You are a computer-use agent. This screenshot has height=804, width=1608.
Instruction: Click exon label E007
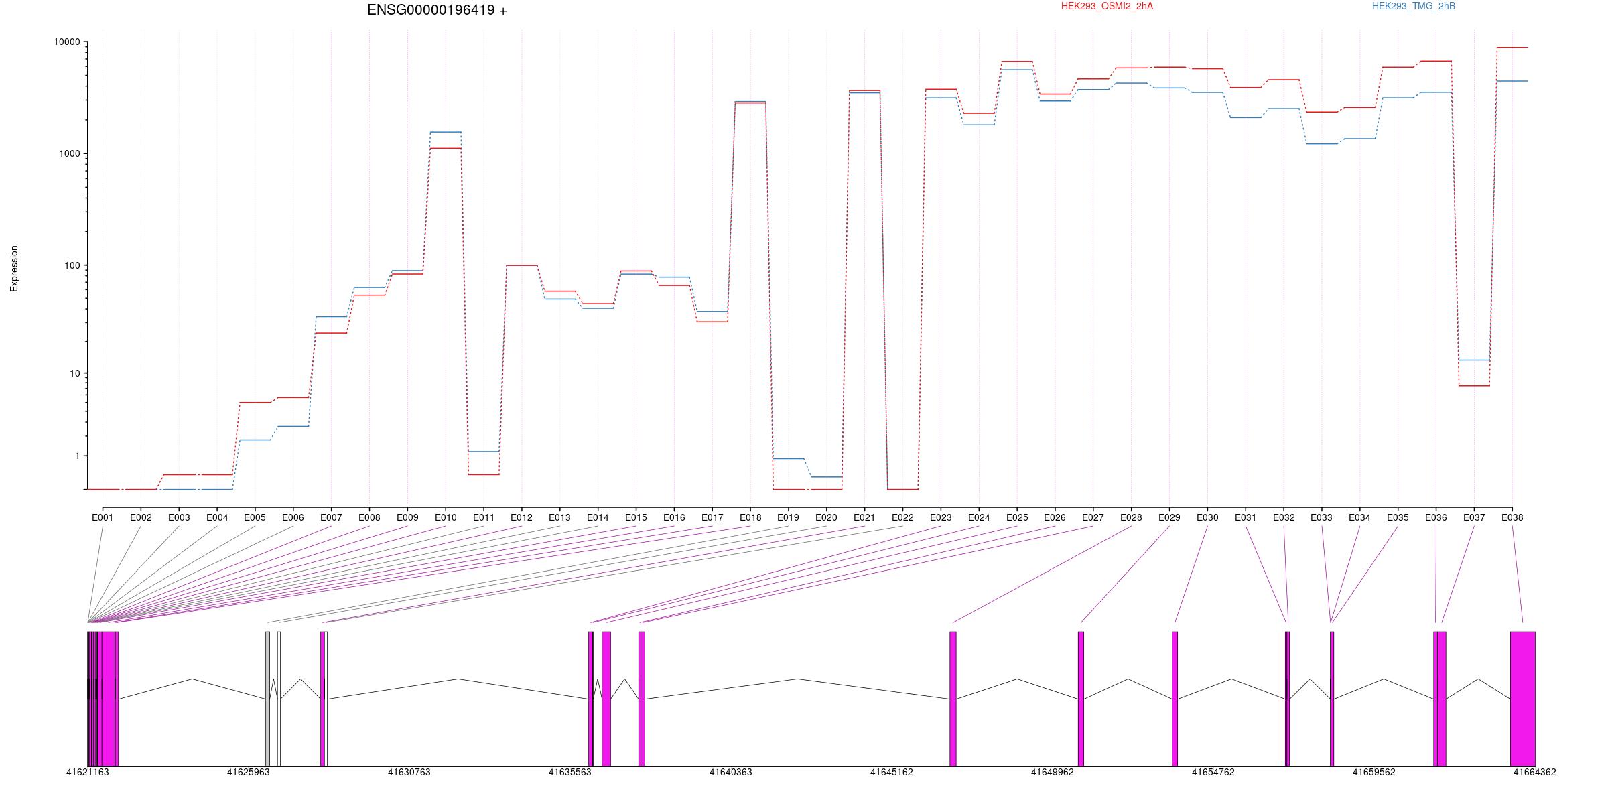331,517
